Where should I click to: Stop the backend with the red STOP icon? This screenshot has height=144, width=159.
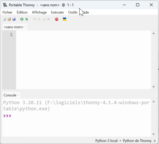(x=57, y=19)
